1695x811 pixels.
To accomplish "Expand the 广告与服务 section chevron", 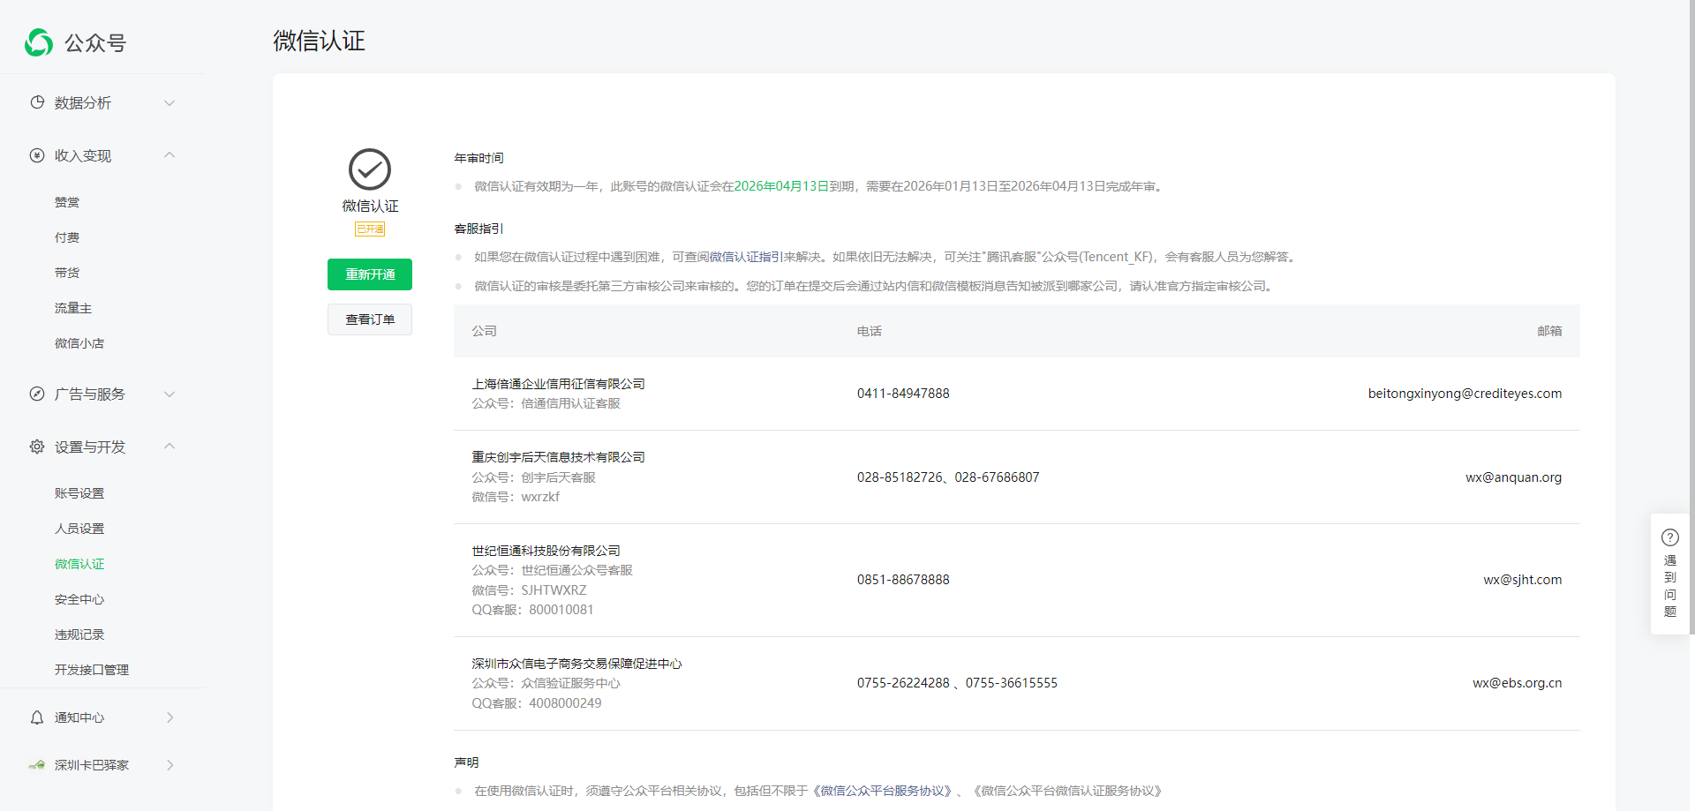I will pos(169,394).
